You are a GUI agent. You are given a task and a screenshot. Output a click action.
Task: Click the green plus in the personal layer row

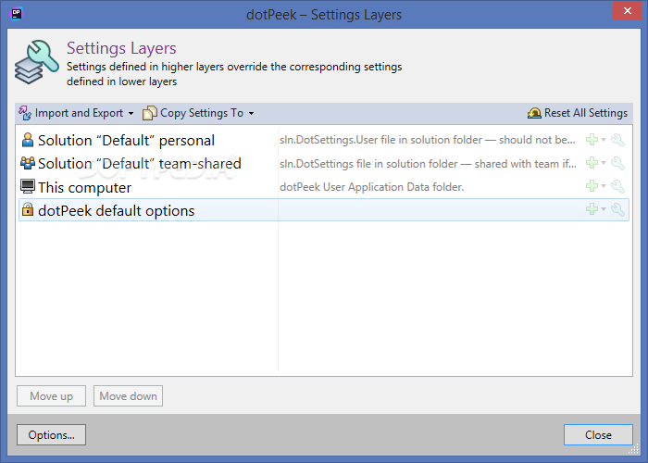tap(592, 140)
